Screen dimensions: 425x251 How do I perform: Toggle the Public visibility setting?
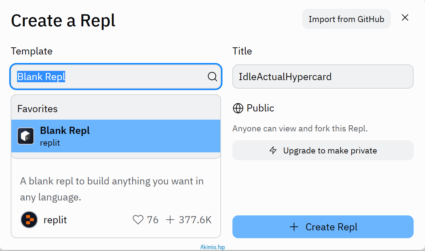253,108
